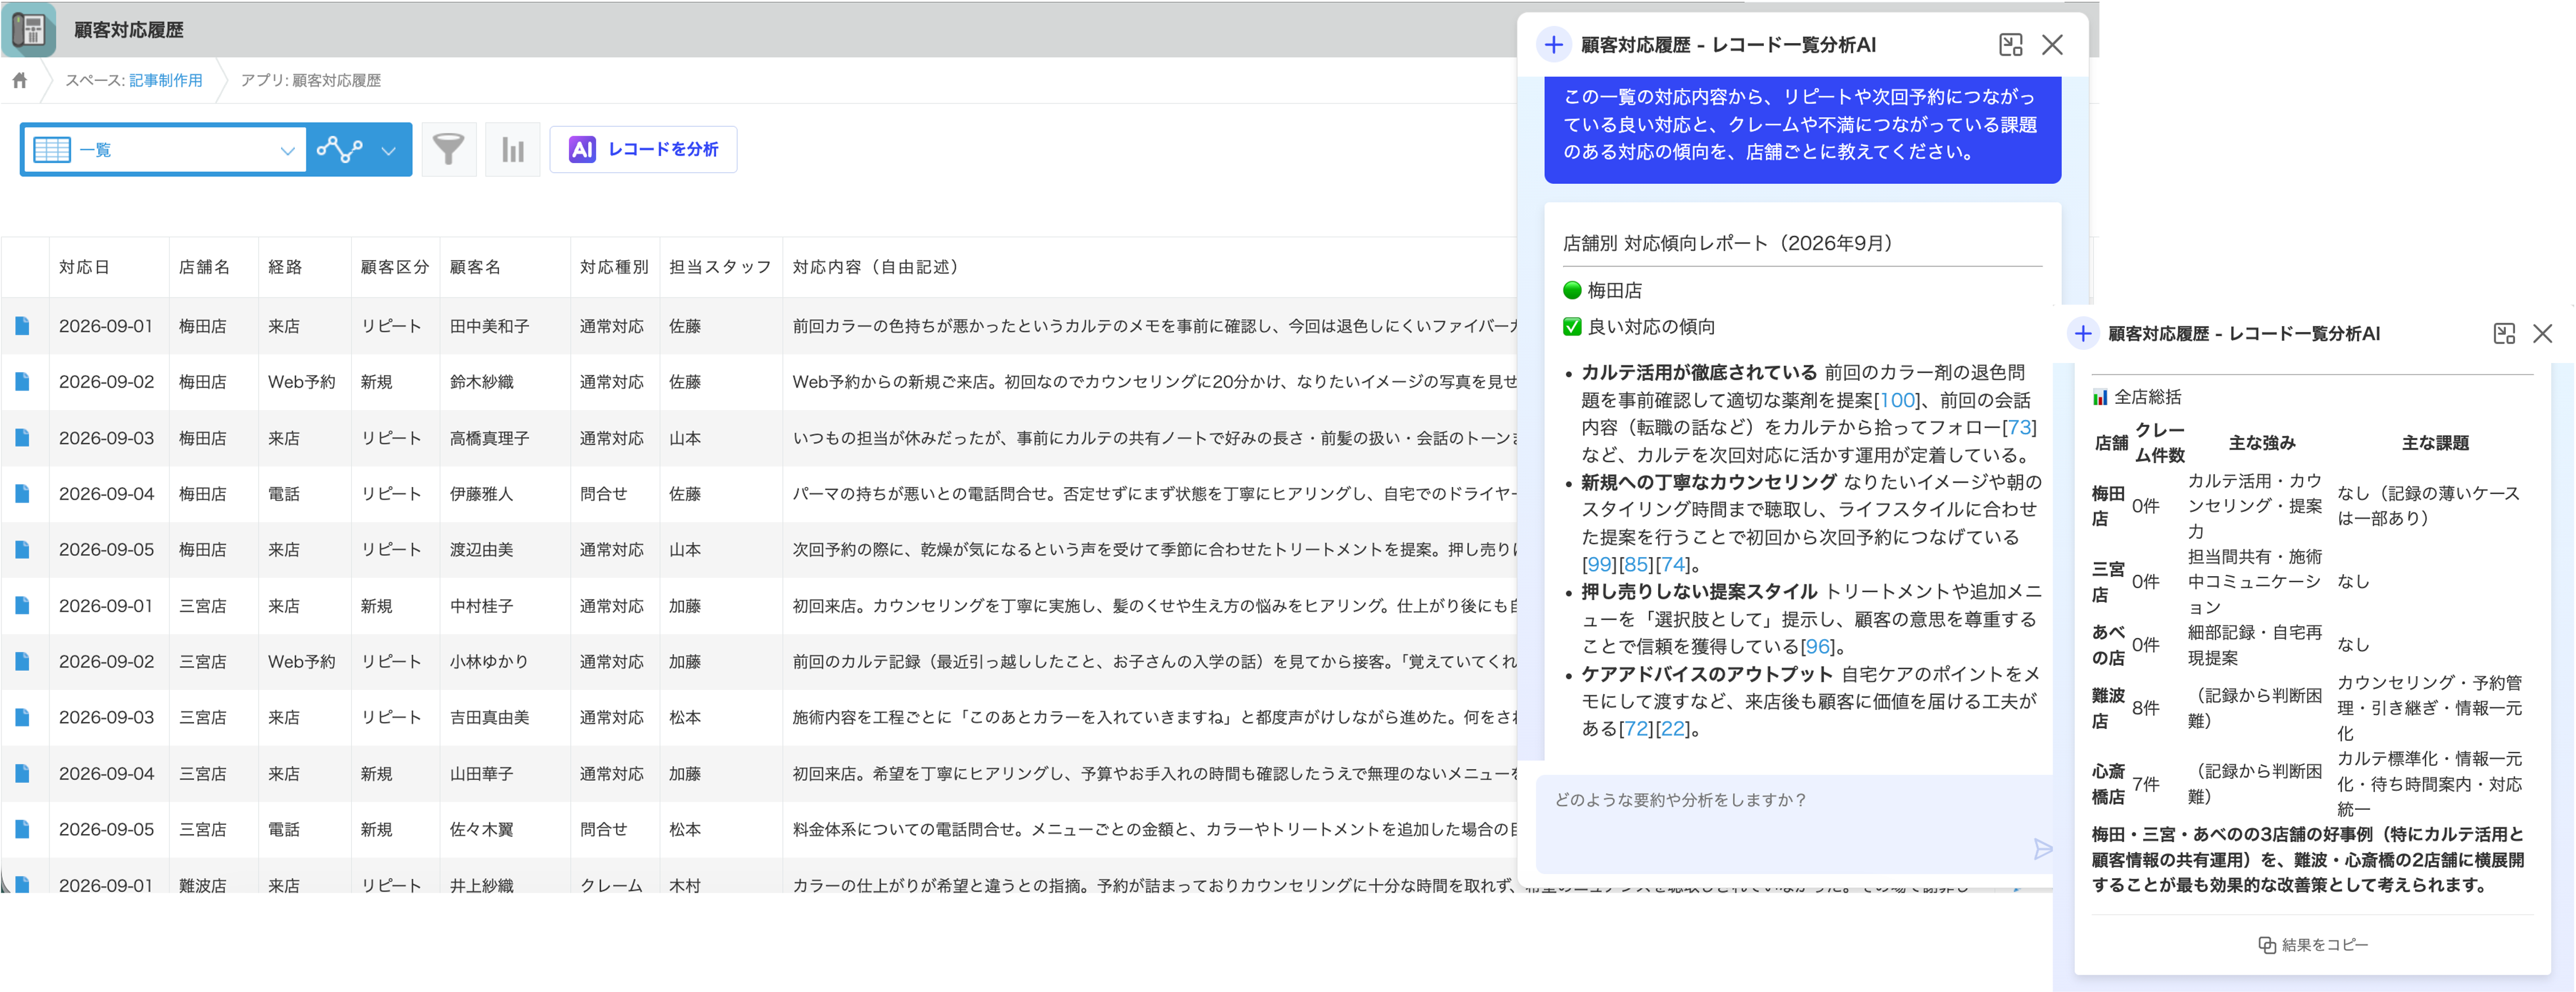Open record icon for 田中美和子 row
The width and height of the screenshot is (2576, 992).
point(22,327)
